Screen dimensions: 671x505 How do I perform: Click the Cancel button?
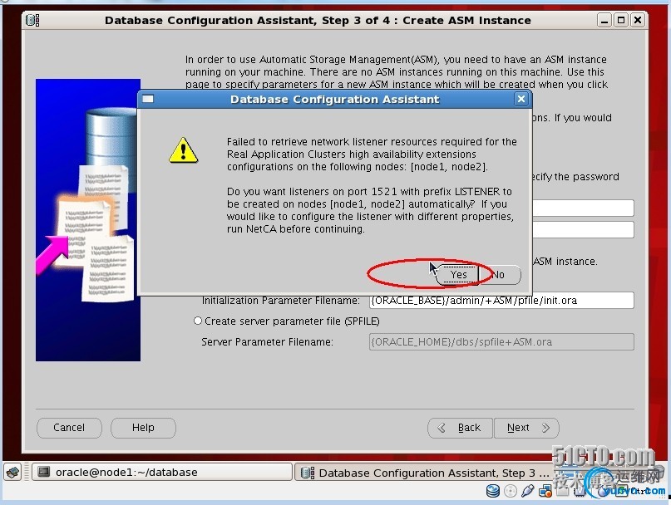point(69,428)
